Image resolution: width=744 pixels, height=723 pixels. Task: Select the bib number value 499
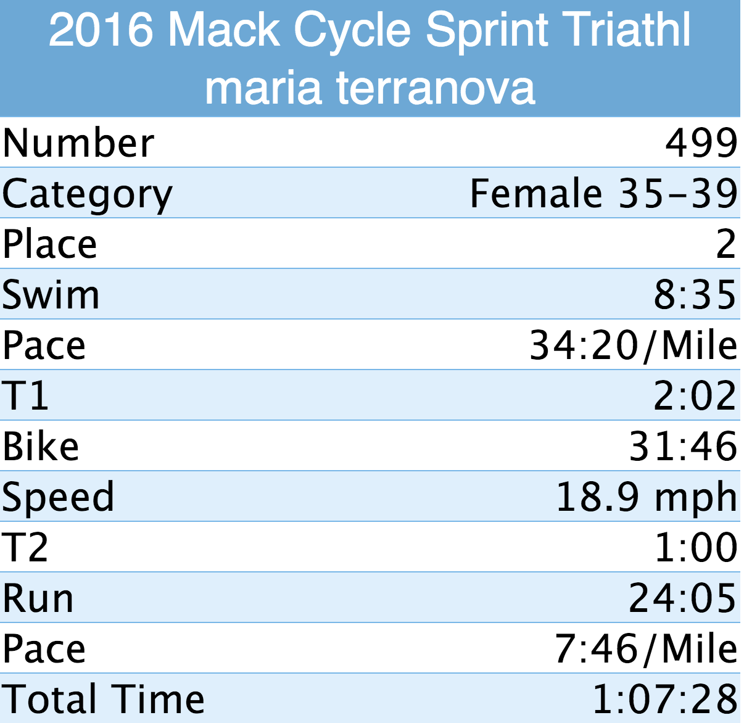(x=701, y=143)
